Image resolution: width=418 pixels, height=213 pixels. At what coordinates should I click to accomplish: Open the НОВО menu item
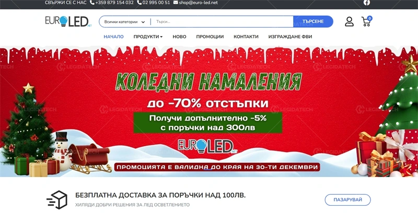(x=179, y=37)
